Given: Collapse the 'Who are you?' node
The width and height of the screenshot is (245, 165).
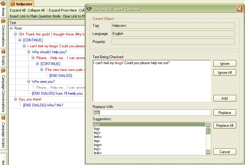Looking at the screenshot, I should pos(29,82).
